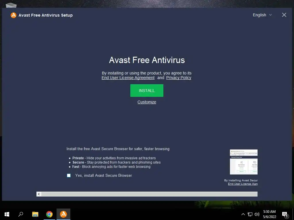Viewport: 294px width, 220px height.
Task: Click the 'Fast' bullet line text
Action: click(x=111, y=167)
